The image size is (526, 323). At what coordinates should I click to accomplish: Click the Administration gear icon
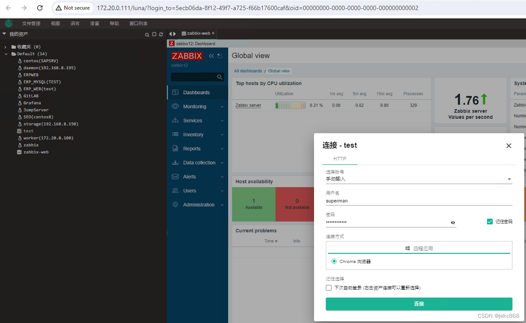tap(175, 205)
